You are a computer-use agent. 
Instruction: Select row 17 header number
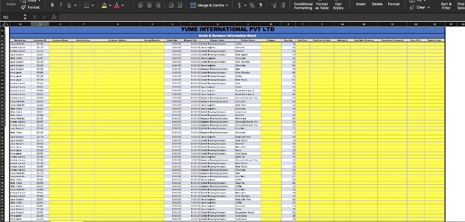tap(2, 40)
